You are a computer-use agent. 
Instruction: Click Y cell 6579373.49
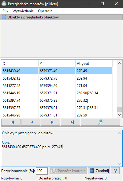(x=57, y=71)
